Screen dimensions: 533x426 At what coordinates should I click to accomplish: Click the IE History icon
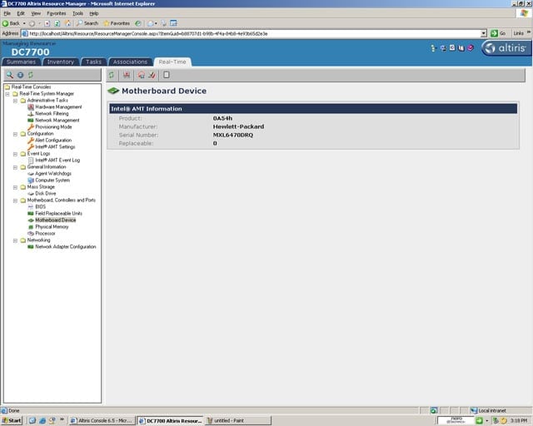[x=138, y=23]
